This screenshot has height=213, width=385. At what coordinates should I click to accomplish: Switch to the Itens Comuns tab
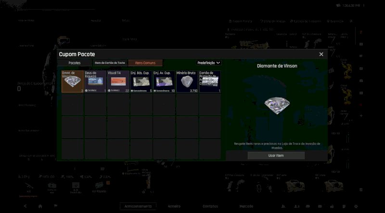coord(145,63)
